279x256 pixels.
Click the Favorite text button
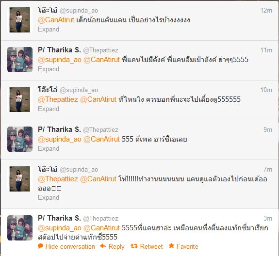(x=187, y=247)
